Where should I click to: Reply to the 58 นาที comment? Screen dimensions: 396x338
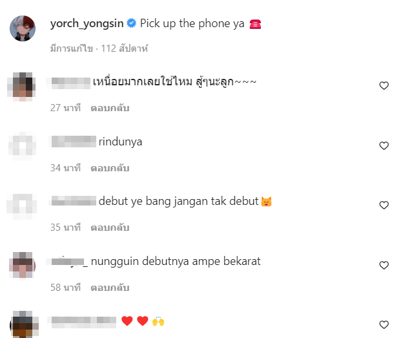pyautogui.click(x=110, y=288)
